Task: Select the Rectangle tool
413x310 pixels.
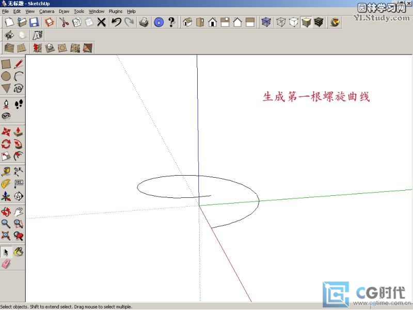Action: point(6,64)
